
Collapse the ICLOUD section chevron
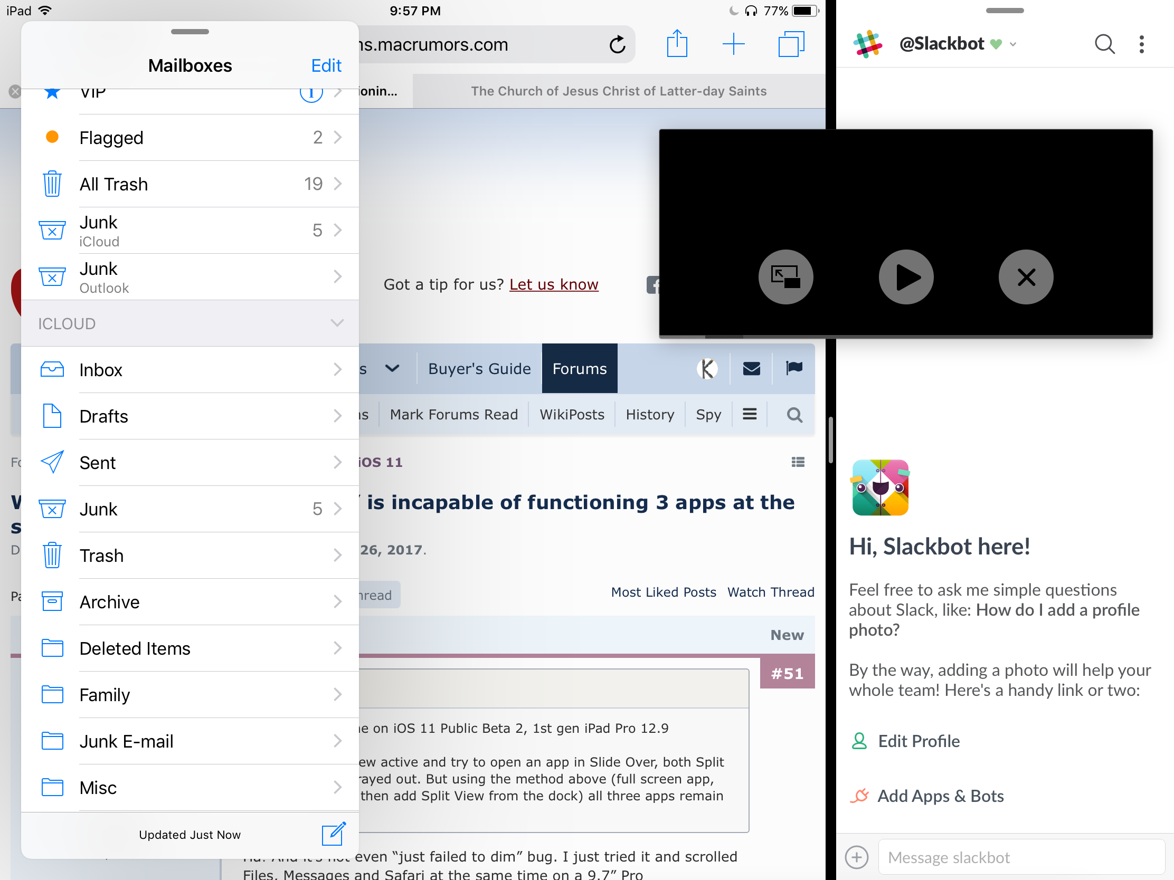click(337, 323)
